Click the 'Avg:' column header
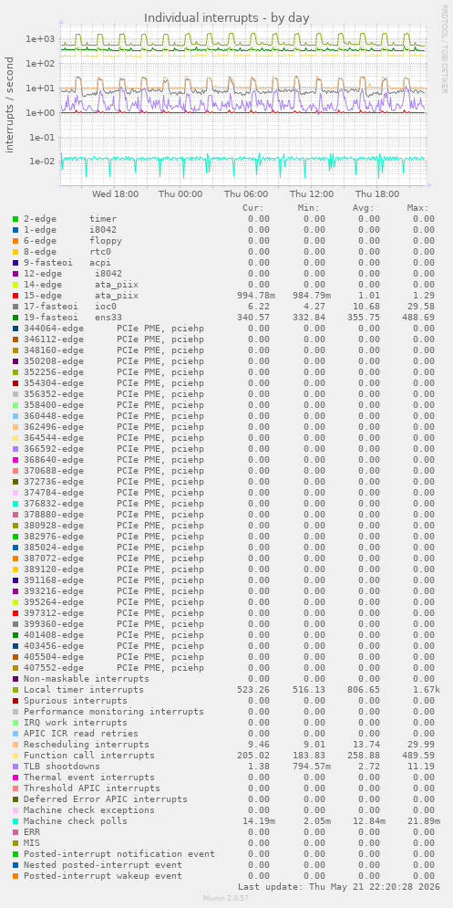Image resolution: width=453 pixels, height=908 pixels. coord(364,208)
